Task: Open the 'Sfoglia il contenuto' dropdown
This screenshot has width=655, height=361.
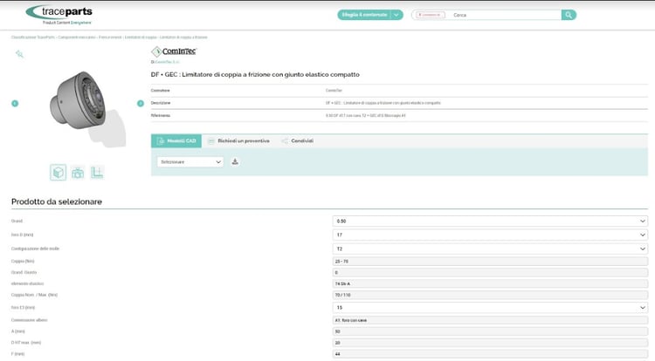Action: [x=370, y=15]
